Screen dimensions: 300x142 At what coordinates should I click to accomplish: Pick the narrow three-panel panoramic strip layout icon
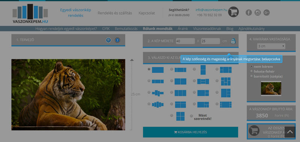pos(158,82)
